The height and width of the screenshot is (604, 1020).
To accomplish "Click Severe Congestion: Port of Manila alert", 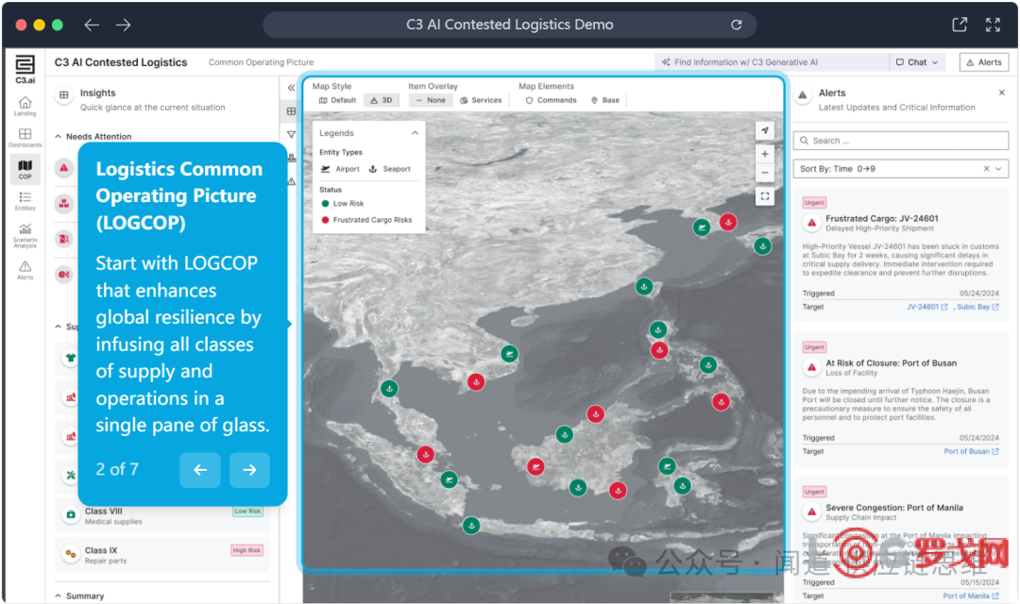I will (894, 507).
